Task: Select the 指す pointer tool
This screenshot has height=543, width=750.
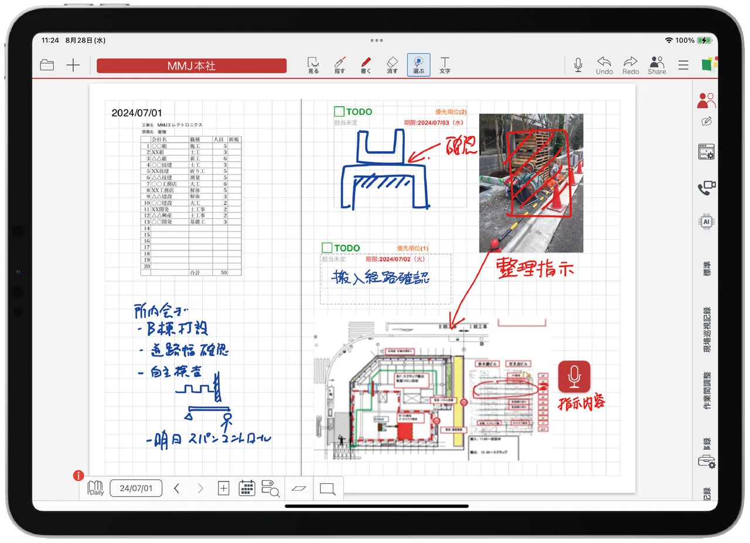Action: (x=340, y=65)
